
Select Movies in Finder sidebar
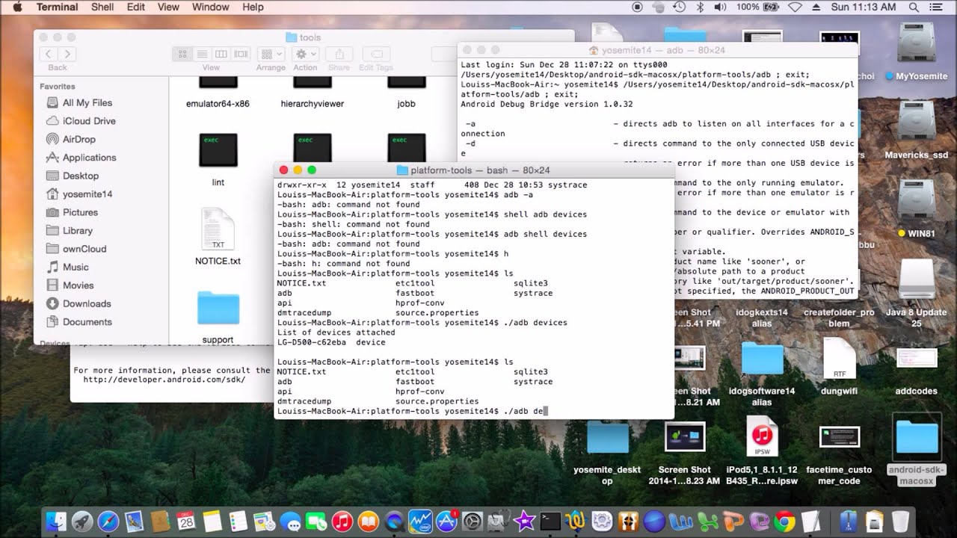79,285
